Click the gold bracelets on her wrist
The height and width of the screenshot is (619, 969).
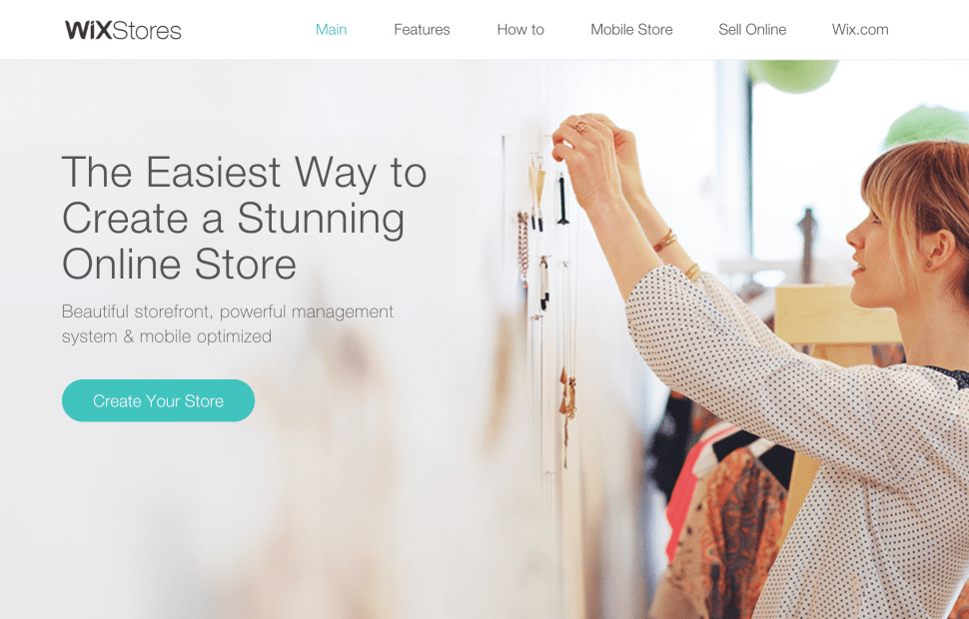(x=665, y=241)
